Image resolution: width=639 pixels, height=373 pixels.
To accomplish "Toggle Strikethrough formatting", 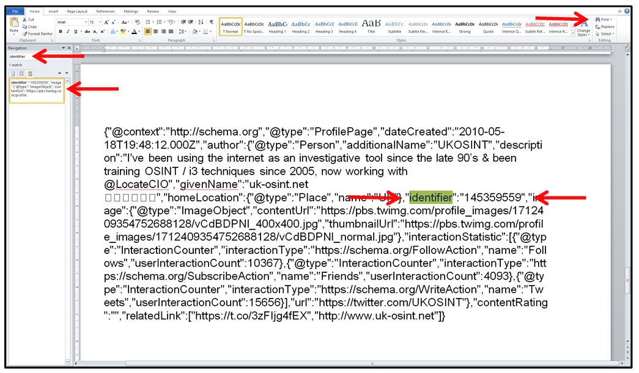I will 87,31.
